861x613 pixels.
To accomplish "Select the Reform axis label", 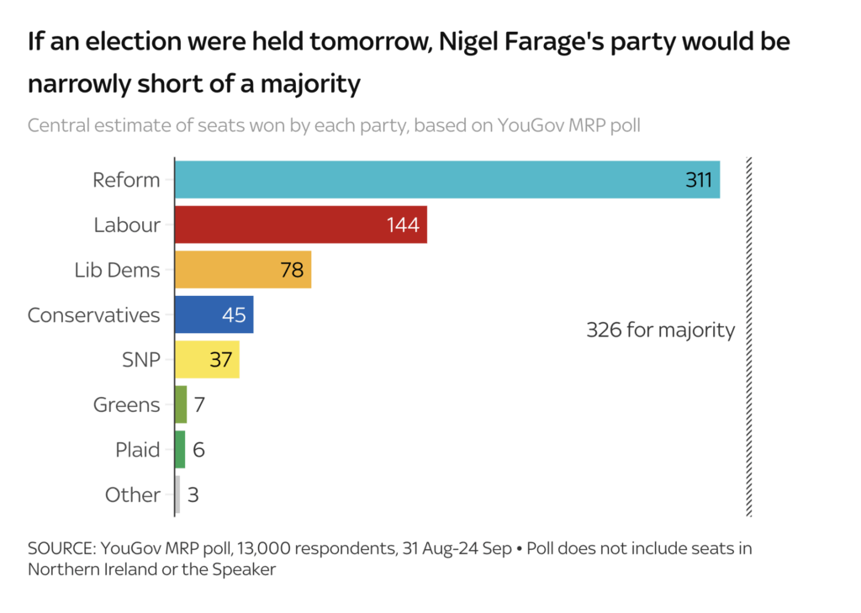I will click(126, 180).
